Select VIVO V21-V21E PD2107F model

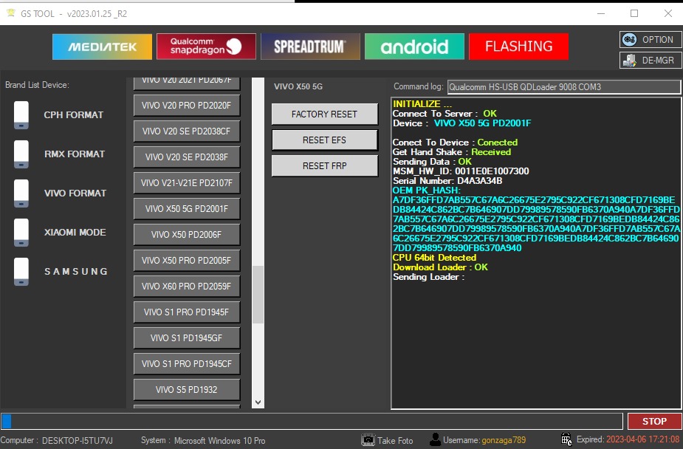pyautogui.click(x=186, y=183)
